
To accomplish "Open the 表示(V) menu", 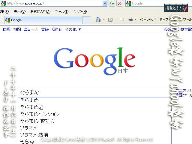I will click(x=19, y=12).
